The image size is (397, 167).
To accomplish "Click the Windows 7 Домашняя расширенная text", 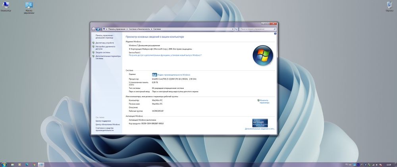I will [x=145, y=46].
